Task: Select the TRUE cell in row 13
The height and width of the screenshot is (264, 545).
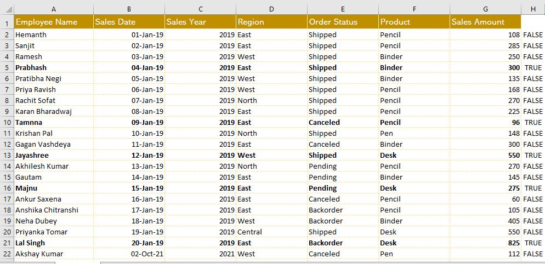Action: (533, 155)
